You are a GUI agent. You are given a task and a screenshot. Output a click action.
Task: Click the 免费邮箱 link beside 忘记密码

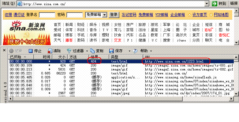146,15
